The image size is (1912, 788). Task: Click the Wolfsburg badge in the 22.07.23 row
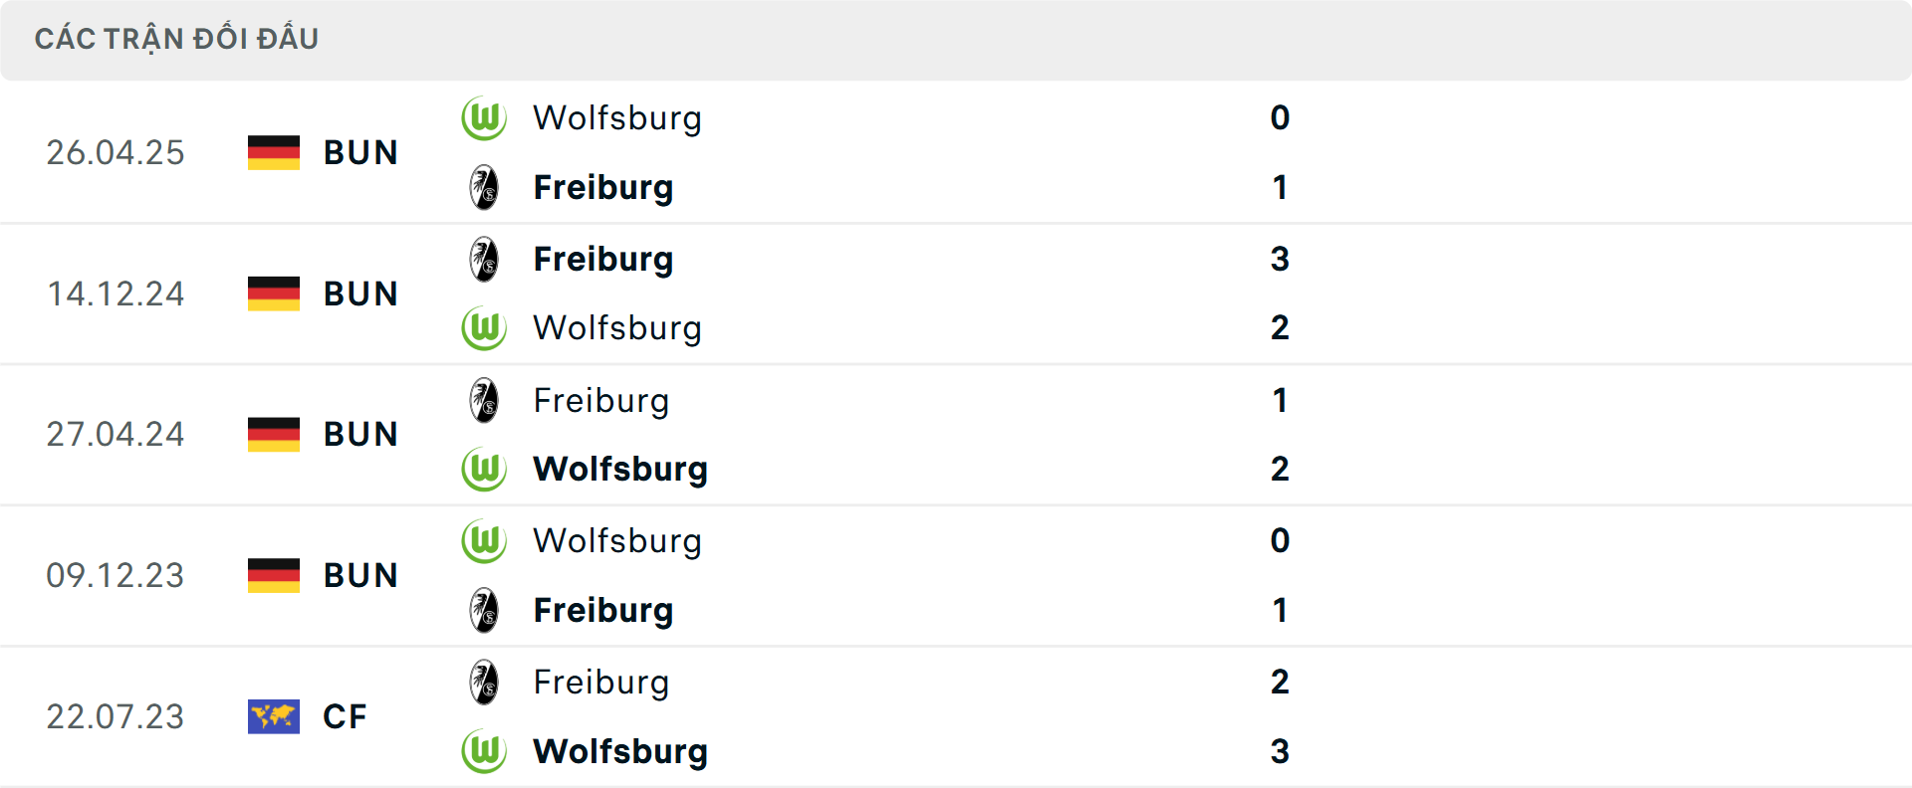coord(484,752)
